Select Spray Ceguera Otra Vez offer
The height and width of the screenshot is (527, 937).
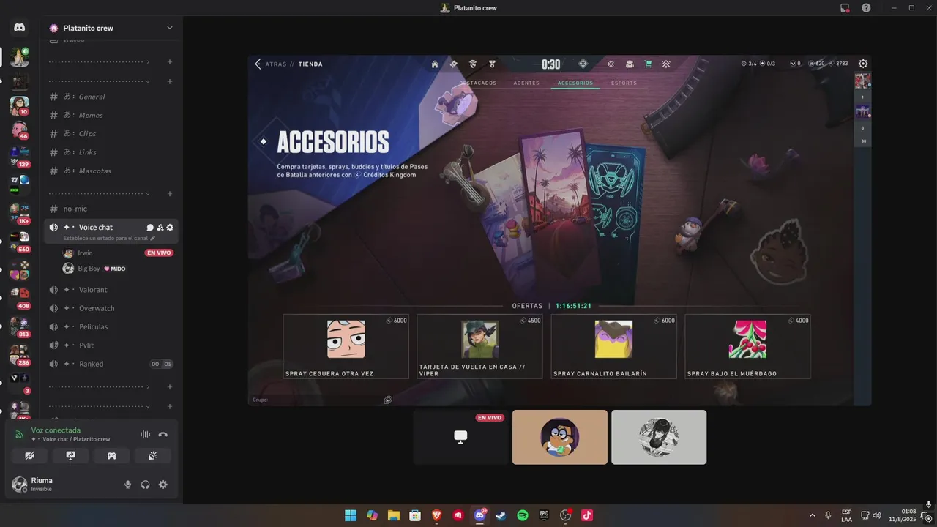coord(346,346)
